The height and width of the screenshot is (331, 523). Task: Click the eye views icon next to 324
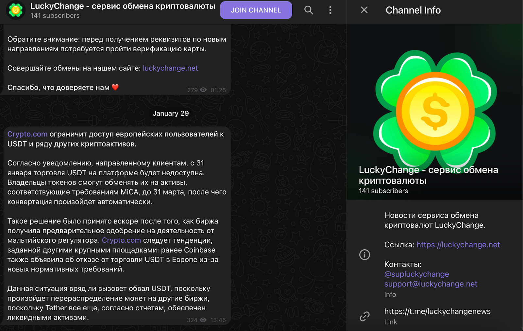tap(203, 320)
